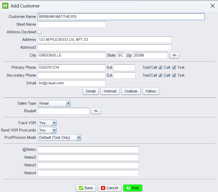Click the lookup icon next to Zip

coord(174,55)
